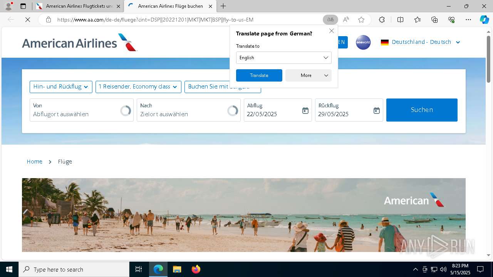
Task: Open the tab actions menu icon
Action: [23, 6]
